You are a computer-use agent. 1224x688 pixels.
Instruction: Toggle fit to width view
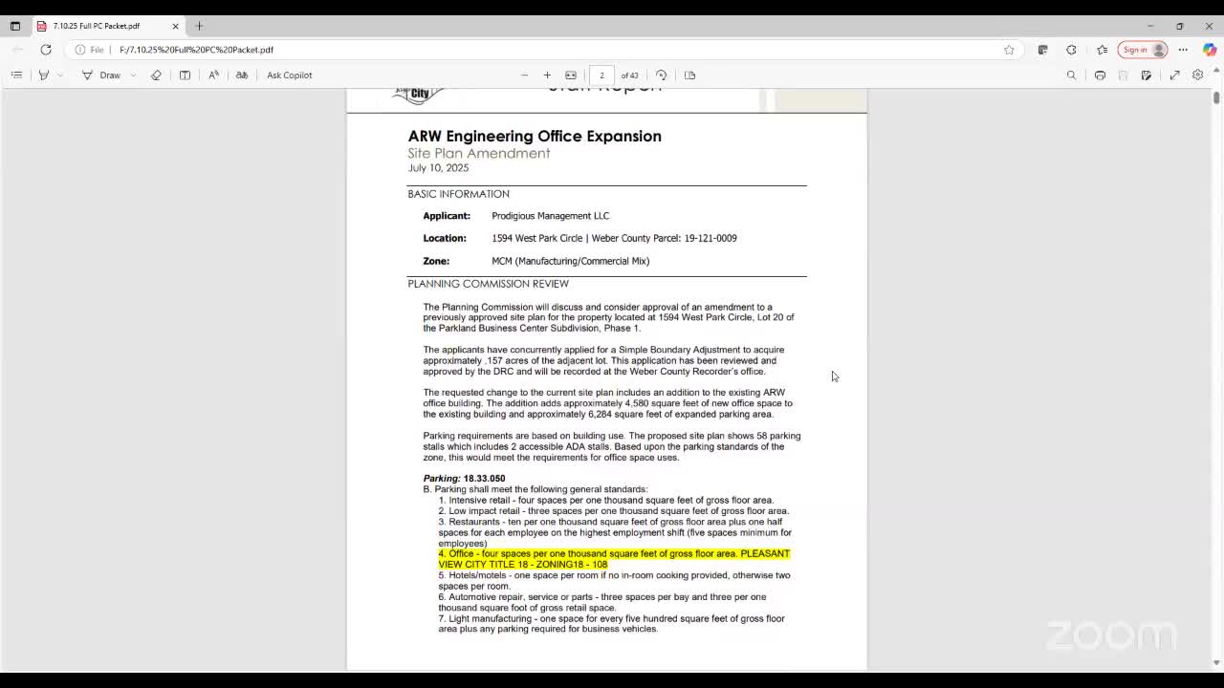571,75
